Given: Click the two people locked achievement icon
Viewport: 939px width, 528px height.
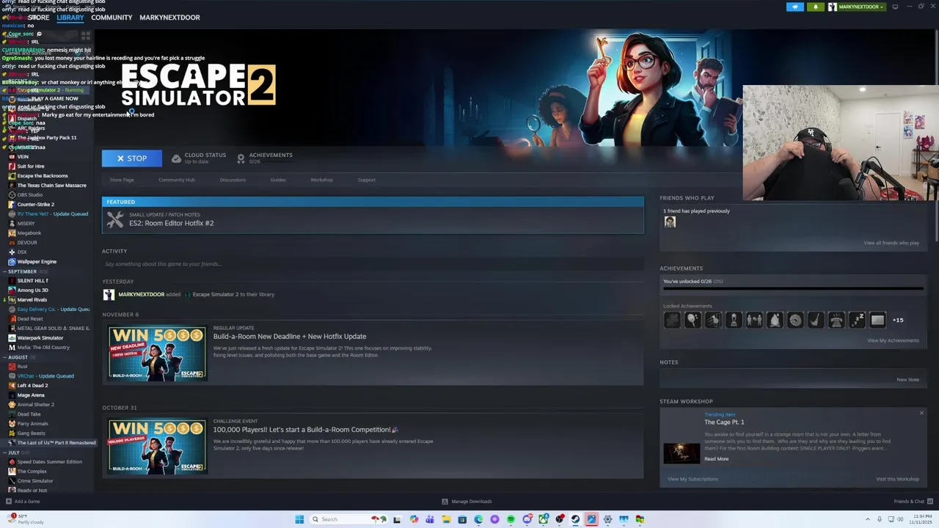Looking at the screenshot, I should 754,320.
